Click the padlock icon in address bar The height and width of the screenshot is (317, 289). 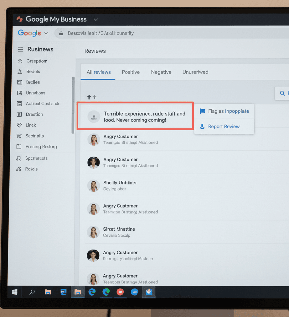coord(61,33)
